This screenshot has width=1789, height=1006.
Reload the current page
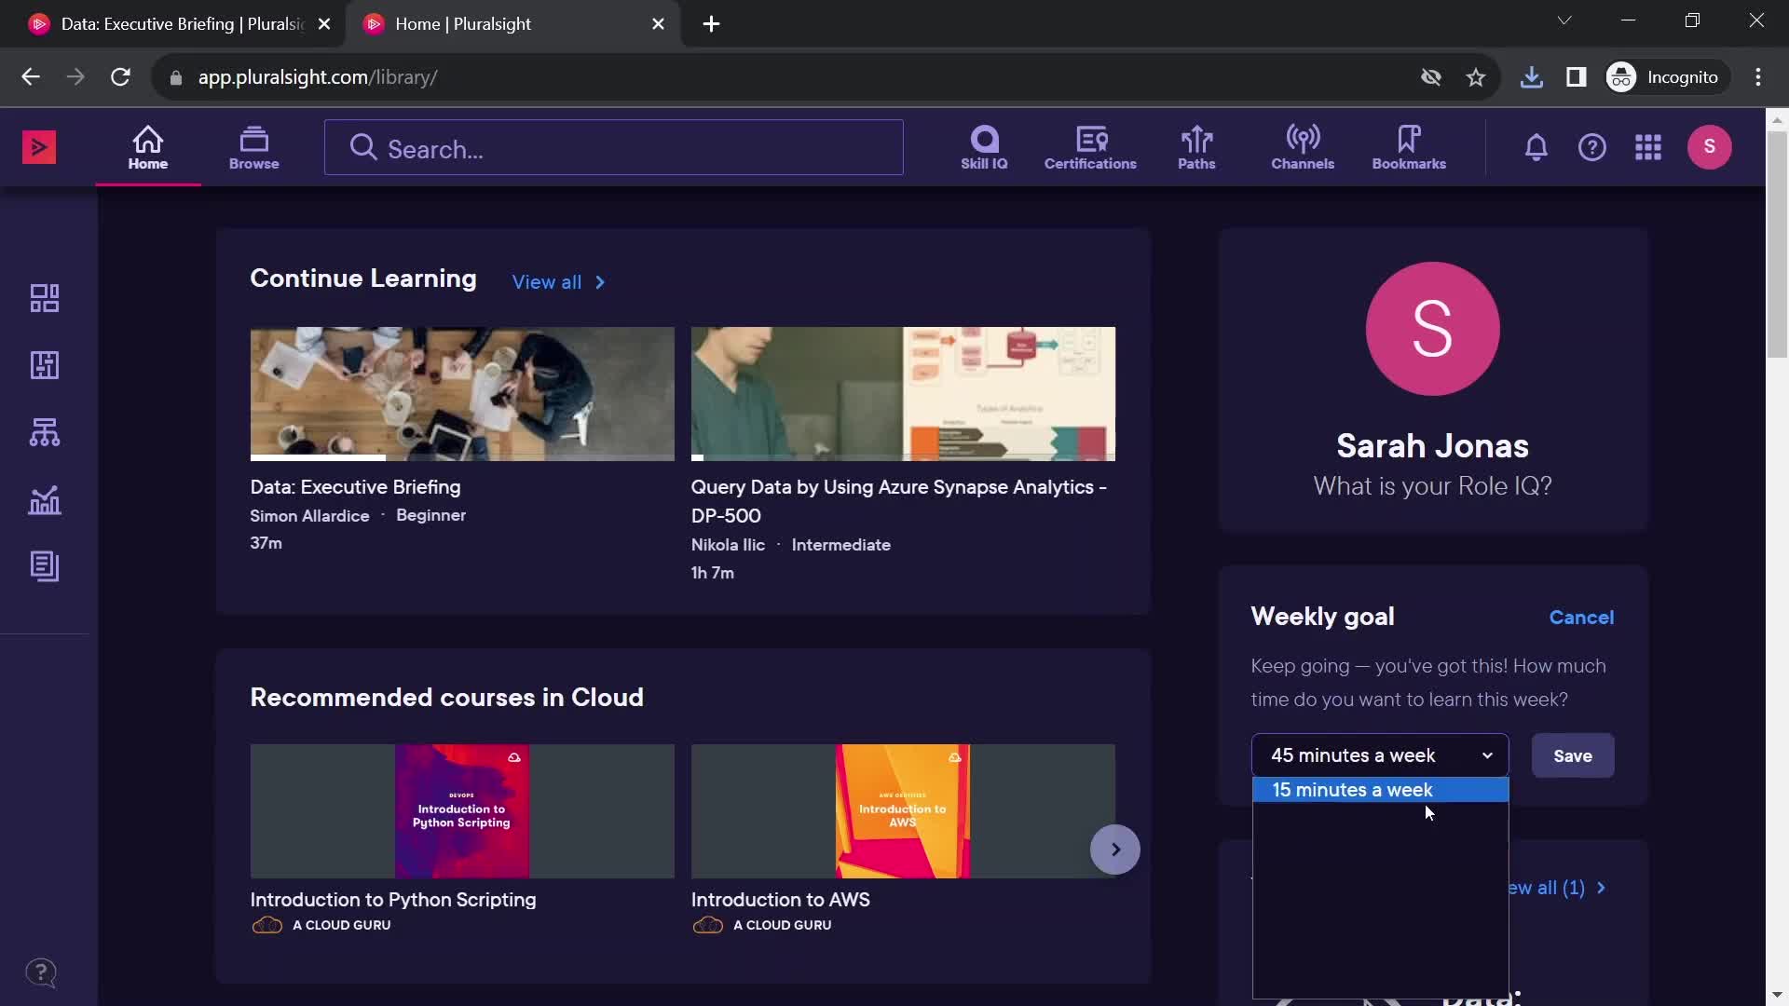pos(120,77)
